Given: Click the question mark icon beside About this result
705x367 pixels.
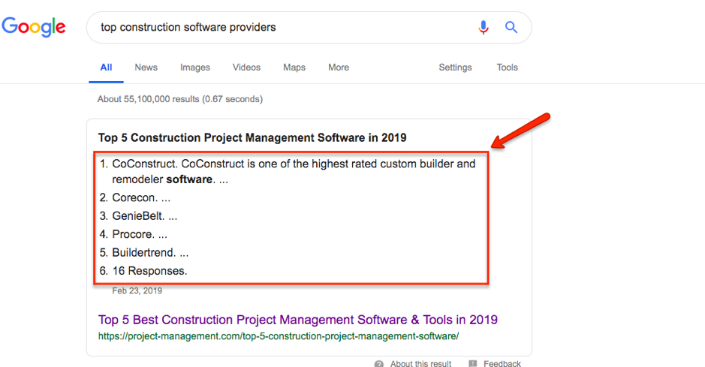Looking at the screenshot, I should tap(379, 364).
